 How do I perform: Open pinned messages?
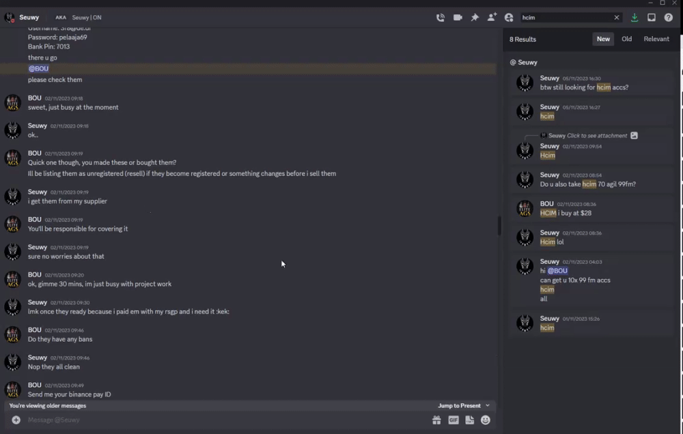point(475,18)
